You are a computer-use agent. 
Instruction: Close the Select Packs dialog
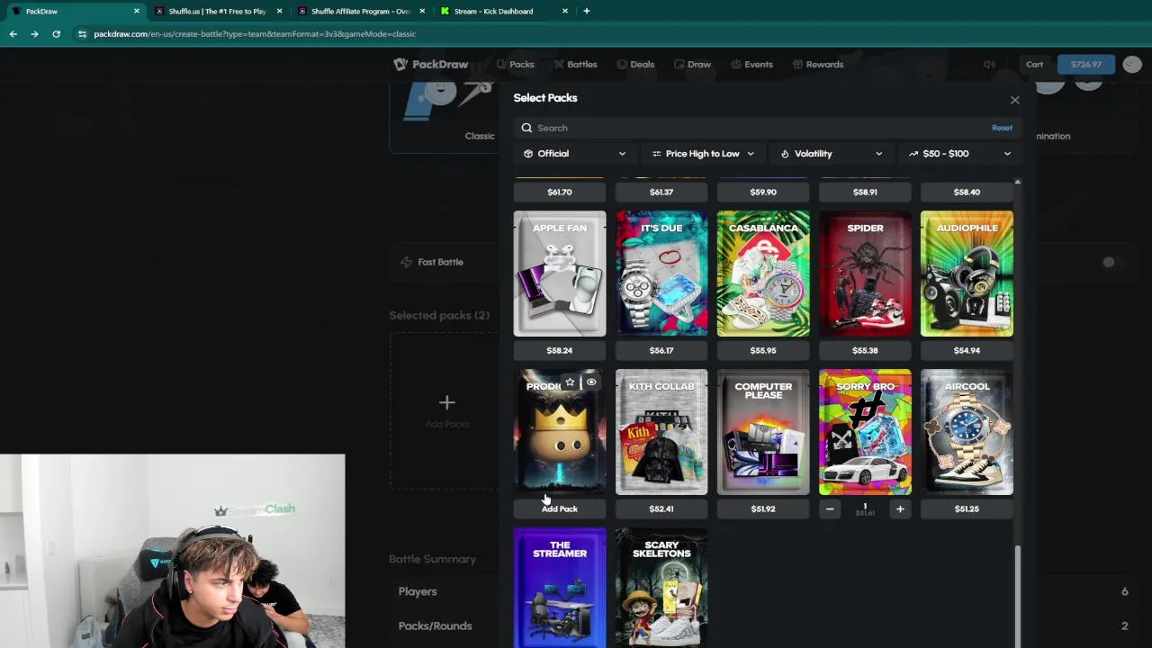tap(1015, 100)
